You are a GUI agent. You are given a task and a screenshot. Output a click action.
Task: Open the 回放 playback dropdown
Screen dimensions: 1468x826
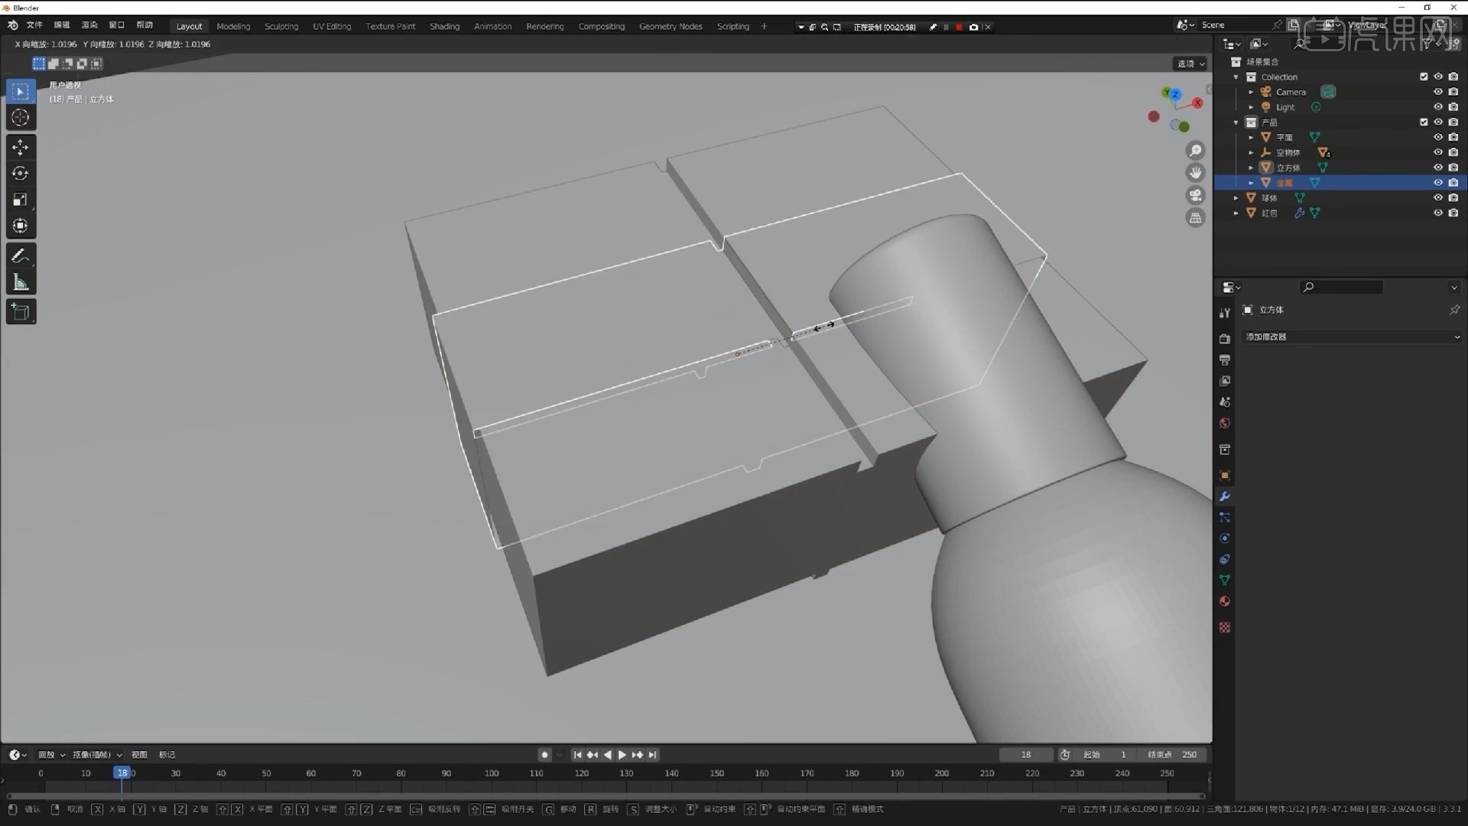click(51, 755)
